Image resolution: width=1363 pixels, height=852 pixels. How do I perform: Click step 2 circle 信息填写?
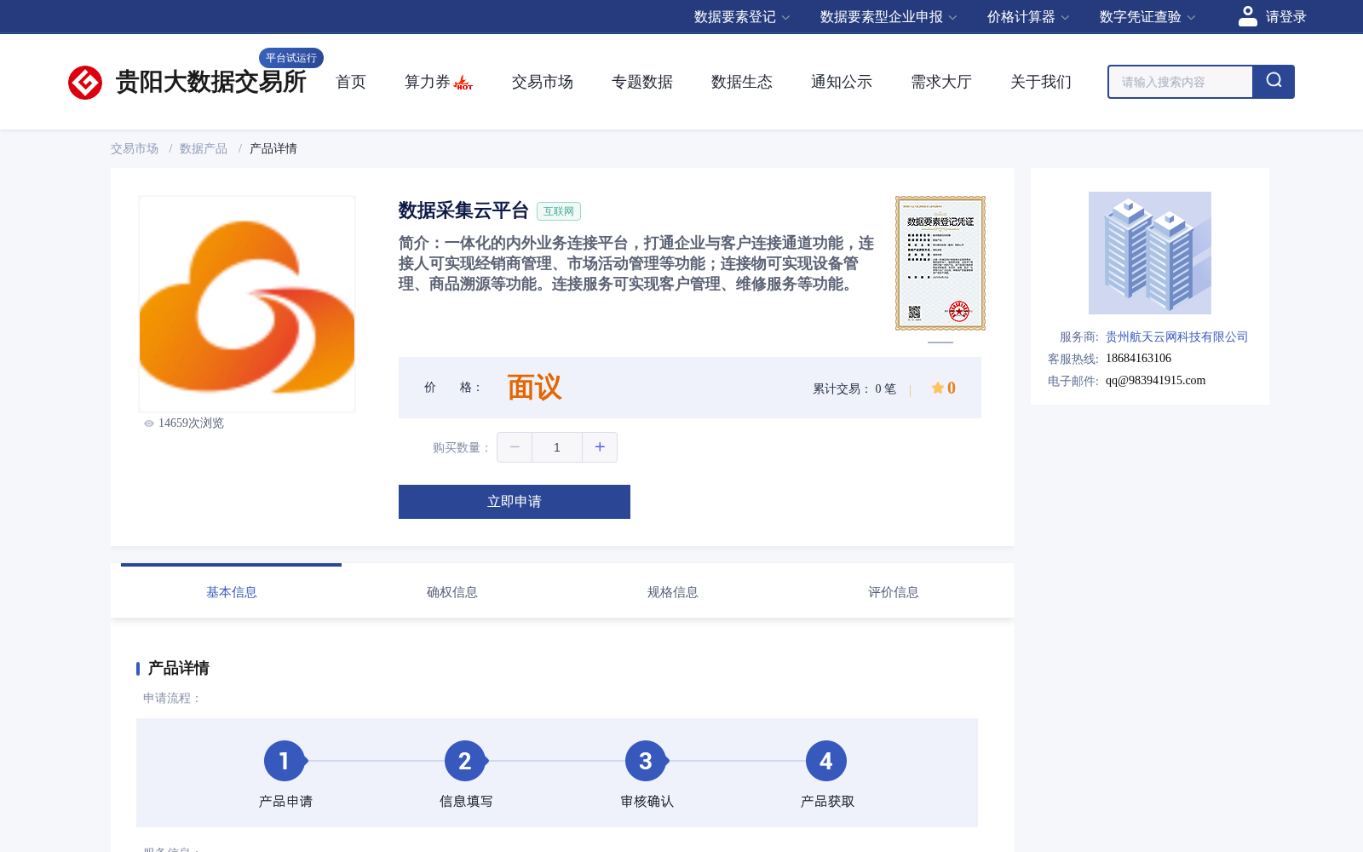(x=465, y=761)
